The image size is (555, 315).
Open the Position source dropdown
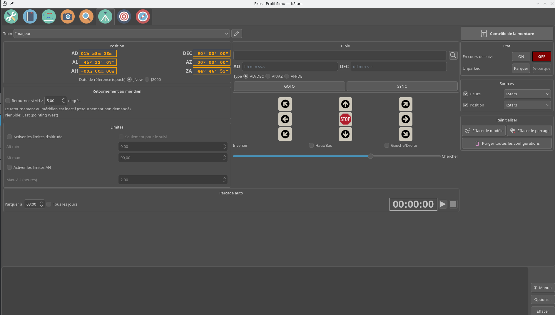click(527, 105)
